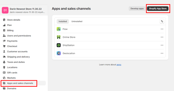This screenshot has height=91, width=174.
Task: Click the Checkout cart icon
Action: [4, 46]
